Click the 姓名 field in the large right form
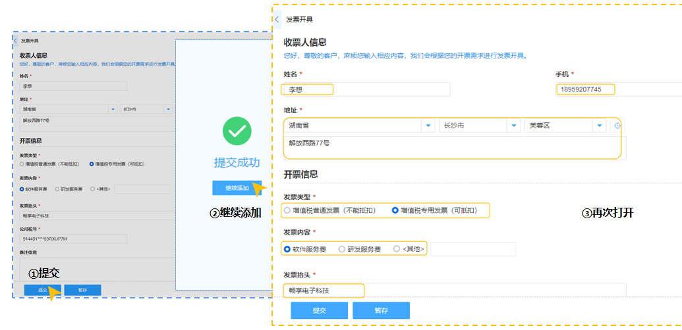 366,89
